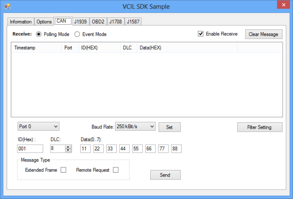This screenshot has height=199, width=293.
Task: Click the Send button
Action: coord(165,175)
